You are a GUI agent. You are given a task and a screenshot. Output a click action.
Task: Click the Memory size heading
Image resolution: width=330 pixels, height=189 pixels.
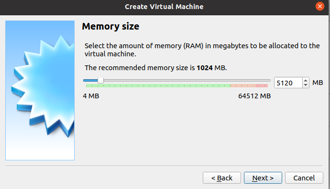(110, 26)
